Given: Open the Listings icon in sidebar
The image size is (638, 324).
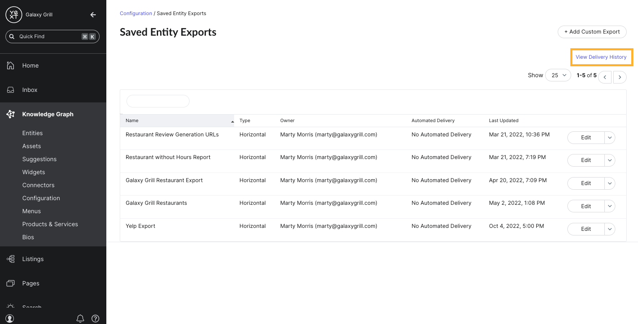Looking at the screenshot, I should pyautogui.click(x=11, y=259).
